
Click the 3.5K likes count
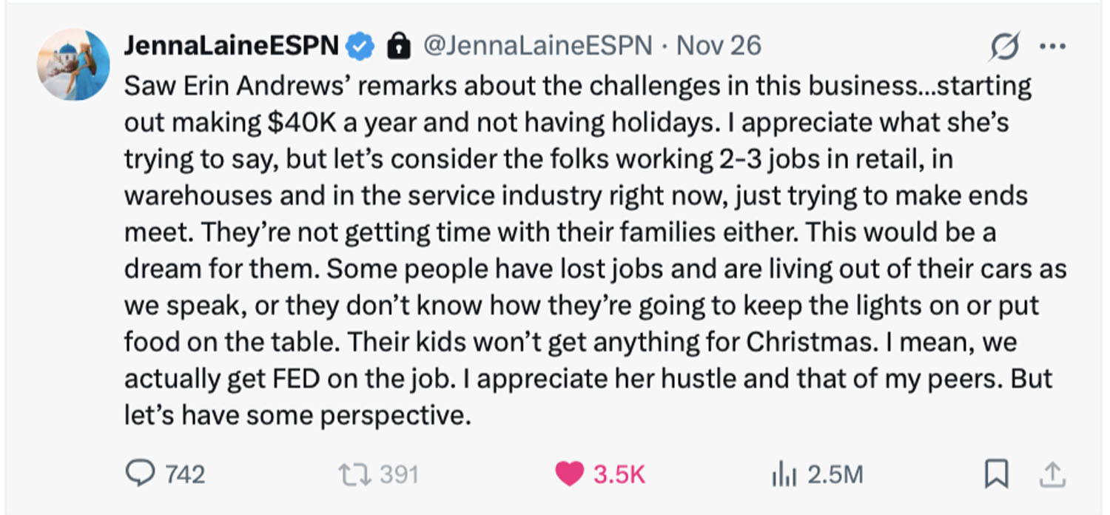619,474
